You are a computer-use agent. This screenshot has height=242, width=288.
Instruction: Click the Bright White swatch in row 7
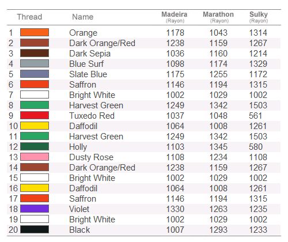[35, 94]
